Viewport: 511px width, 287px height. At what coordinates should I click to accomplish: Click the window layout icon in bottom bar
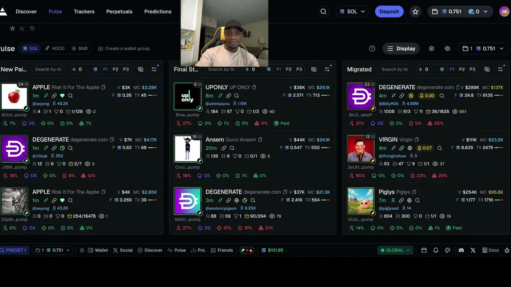tap(424, 250)
